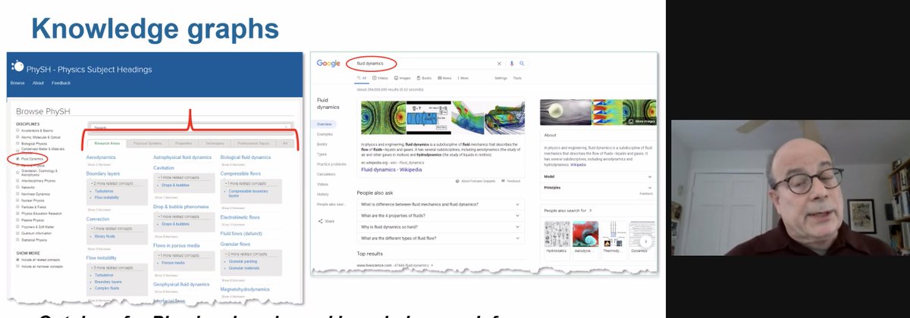The width and height of the screenshot is (910, 318).
Task: Open the Thermodynamics thumbnail card
Action: point(613,240)
